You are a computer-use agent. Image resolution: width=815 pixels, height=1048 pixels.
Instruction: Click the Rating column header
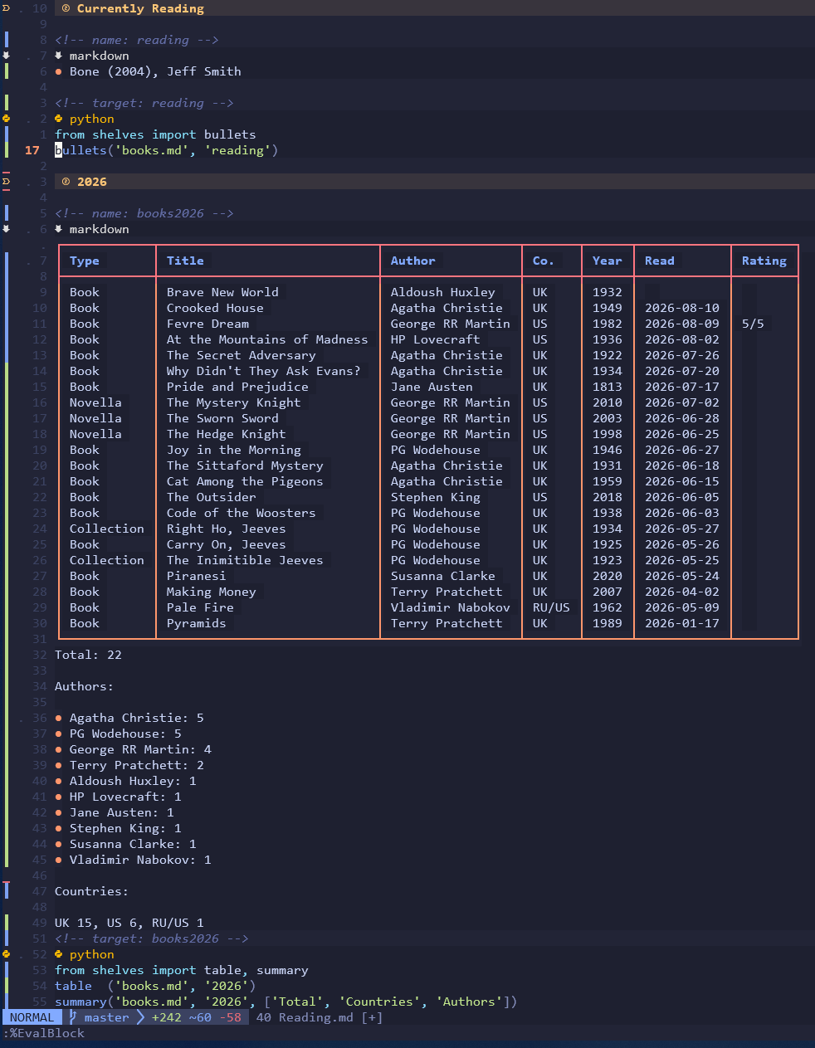(x=764, y=261)
